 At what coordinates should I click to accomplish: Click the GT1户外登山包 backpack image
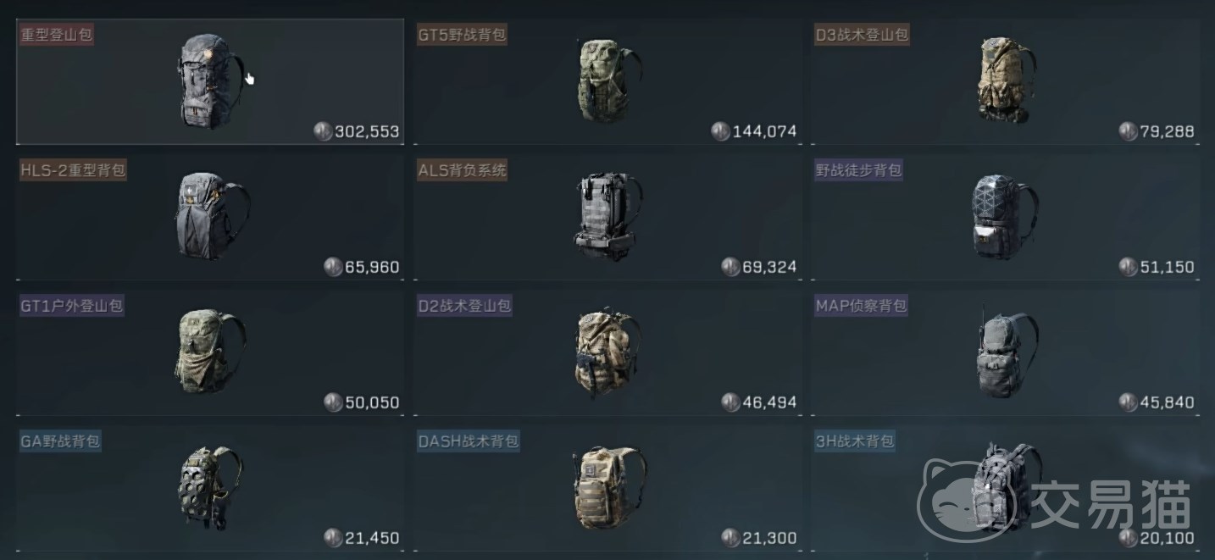pos(212,352)
